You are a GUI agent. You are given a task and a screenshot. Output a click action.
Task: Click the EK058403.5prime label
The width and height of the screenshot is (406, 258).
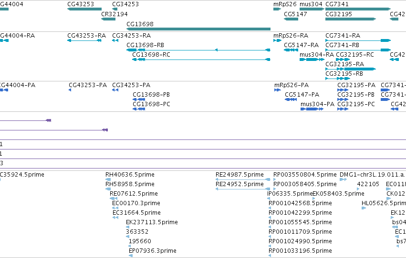pos(338,194)
